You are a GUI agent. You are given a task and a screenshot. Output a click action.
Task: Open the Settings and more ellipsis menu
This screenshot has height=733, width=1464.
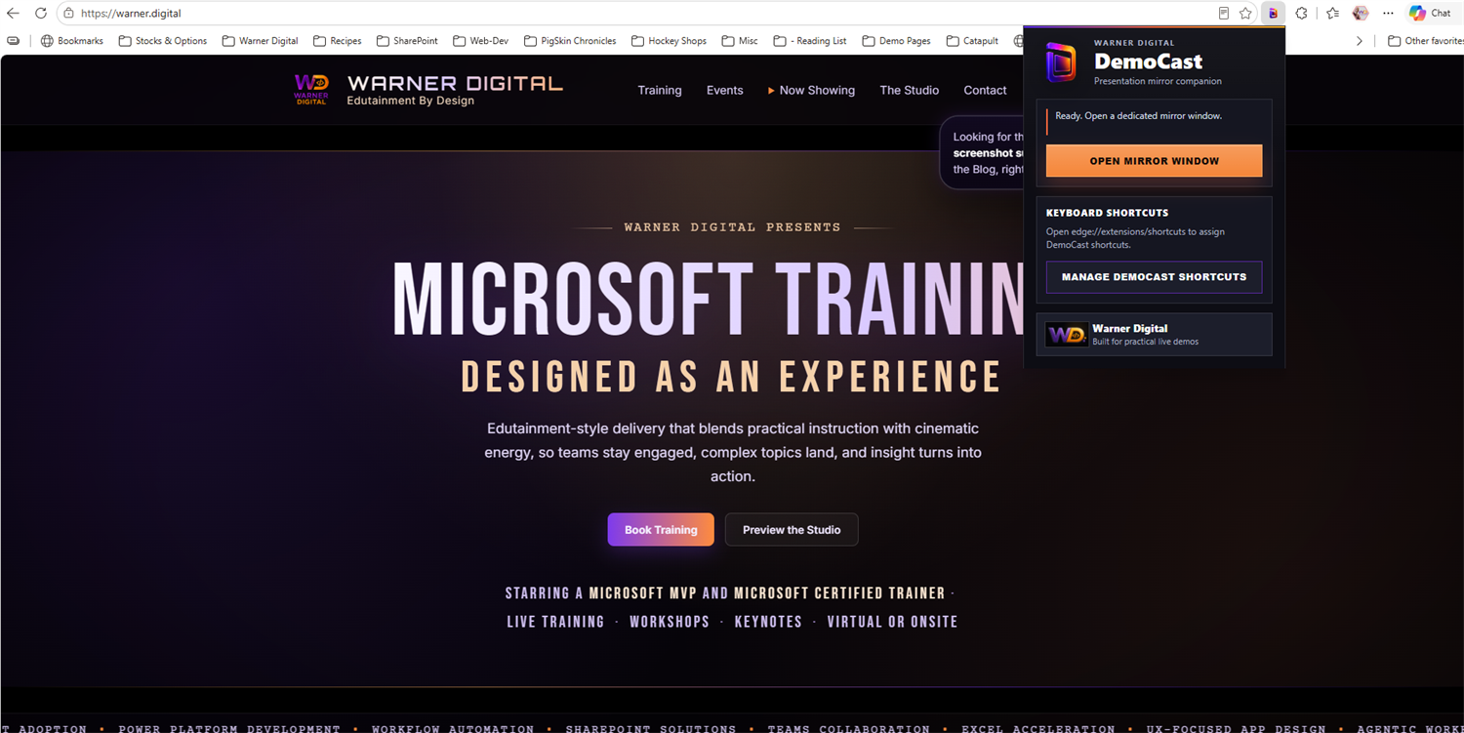click(x=1388, y=14)
